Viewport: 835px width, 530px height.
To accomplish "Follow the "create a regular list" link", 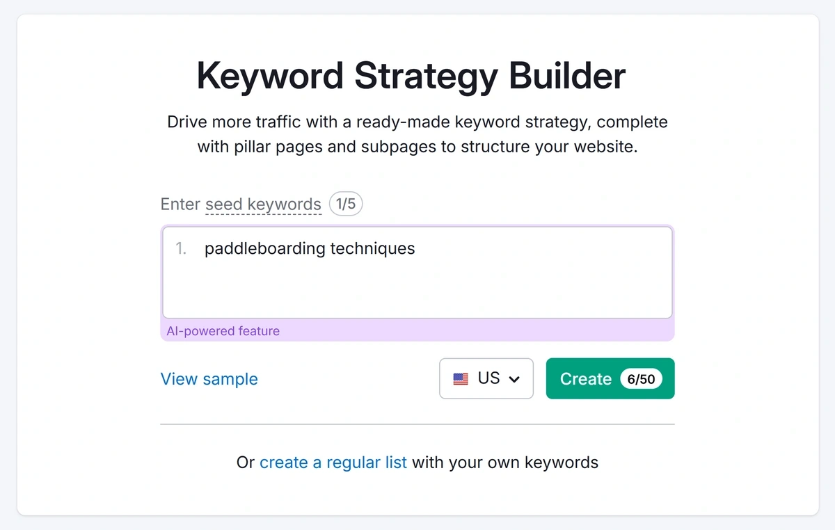I will coord(333,463).
